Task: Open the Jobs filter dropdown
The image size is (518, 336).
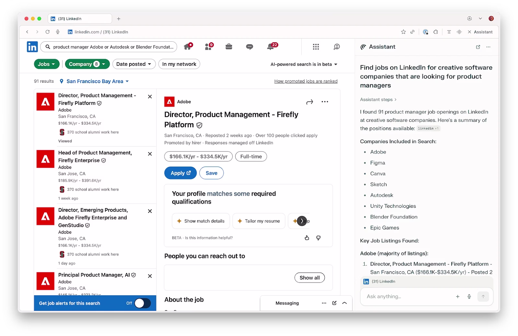Action: pos(47,64)
